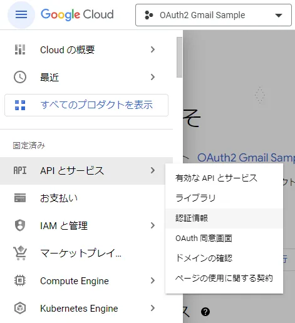Click the OAuth2 Gmail Samp… project link
Screen dimensions: 295x323
246,158
